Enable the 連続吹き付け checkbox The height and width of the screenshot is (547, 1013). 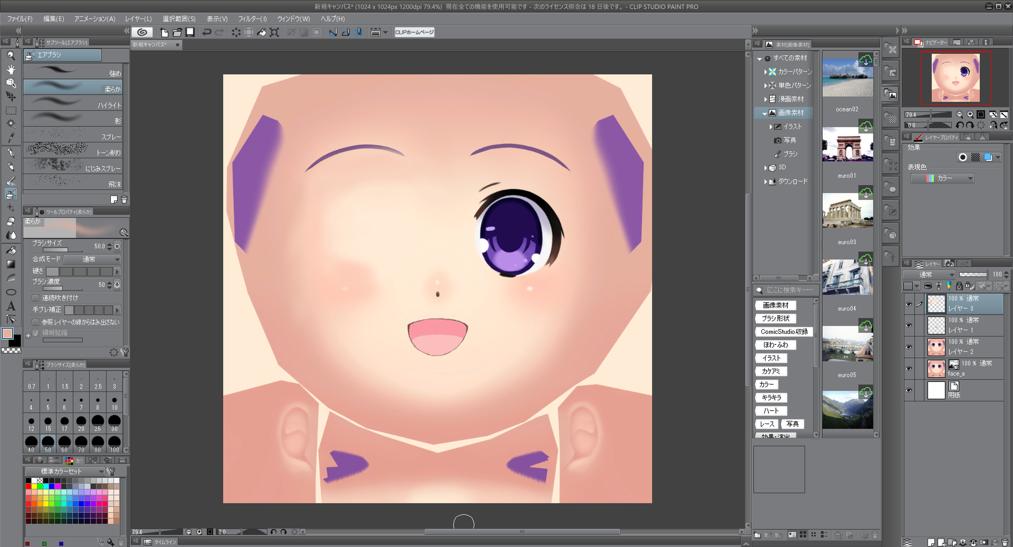click(35, 298)
